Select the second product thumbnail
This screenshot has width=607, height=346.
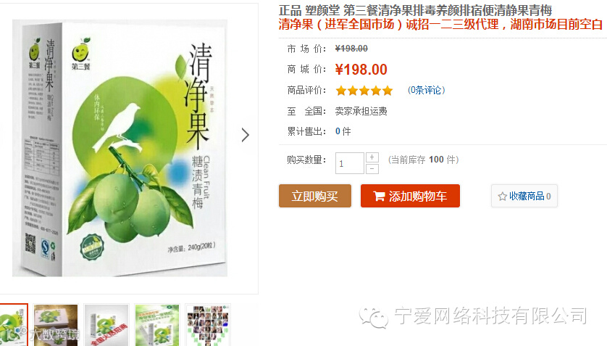[56, 325]
